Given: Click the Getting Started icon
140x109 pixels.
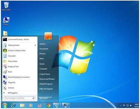Looking at the screenshot, I should click(5, 45).
